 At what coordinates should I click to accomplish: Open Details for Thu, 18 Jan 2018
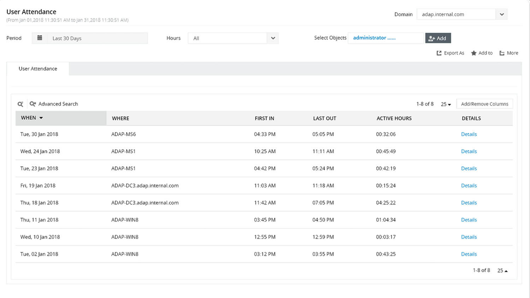469,203
